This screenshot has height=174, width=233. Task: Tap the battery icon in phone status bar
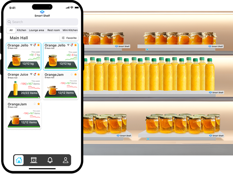coord(77,8)
